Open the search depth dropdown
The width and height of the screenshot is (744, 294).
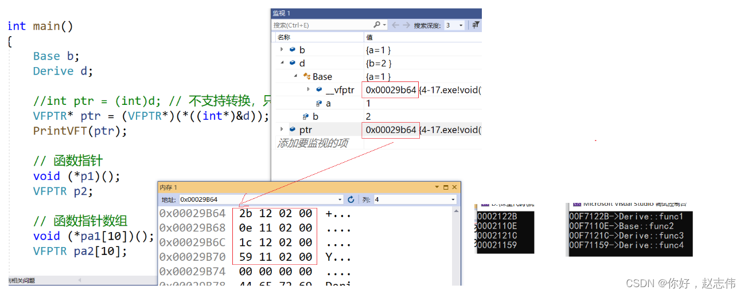click(461, 25)
